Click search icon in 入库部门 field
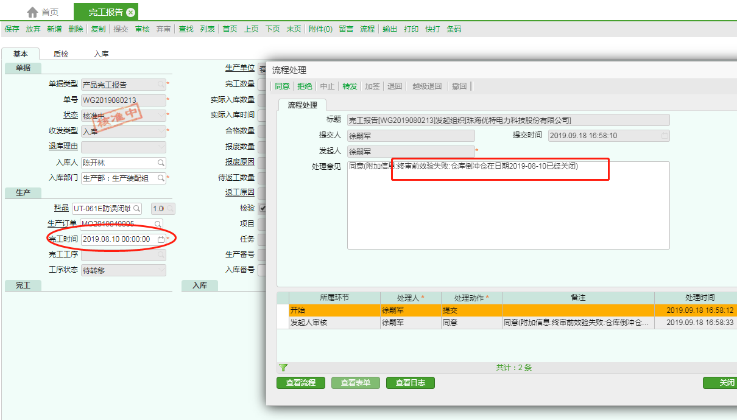The image size is (737, 420). (161, 178)
